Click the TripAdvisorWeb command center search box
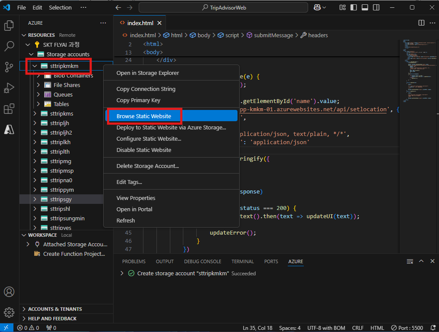 [x=223, y=7]
